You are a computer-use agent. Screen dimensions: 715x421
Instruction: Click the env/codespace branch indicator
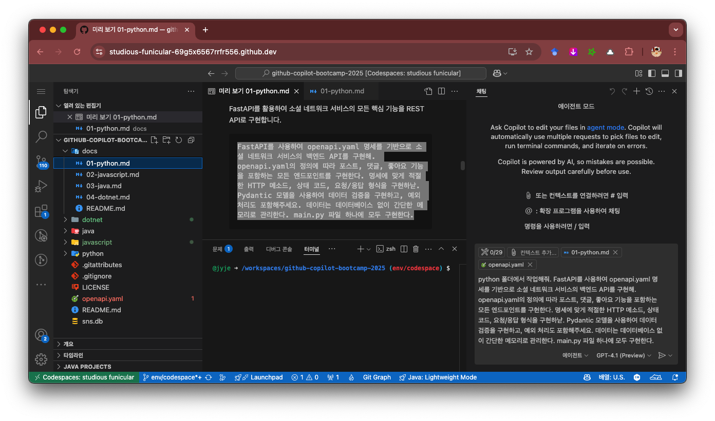[x=172, y=377]
